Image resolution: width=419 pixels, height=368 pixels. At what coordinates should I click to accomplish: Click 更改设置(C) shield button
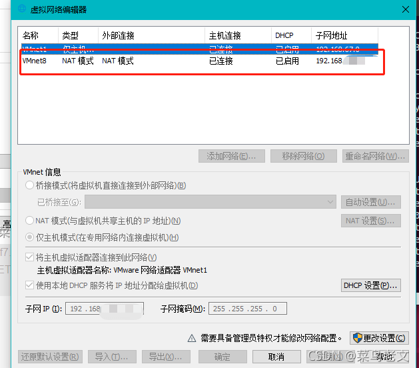[x=379, y=338]
